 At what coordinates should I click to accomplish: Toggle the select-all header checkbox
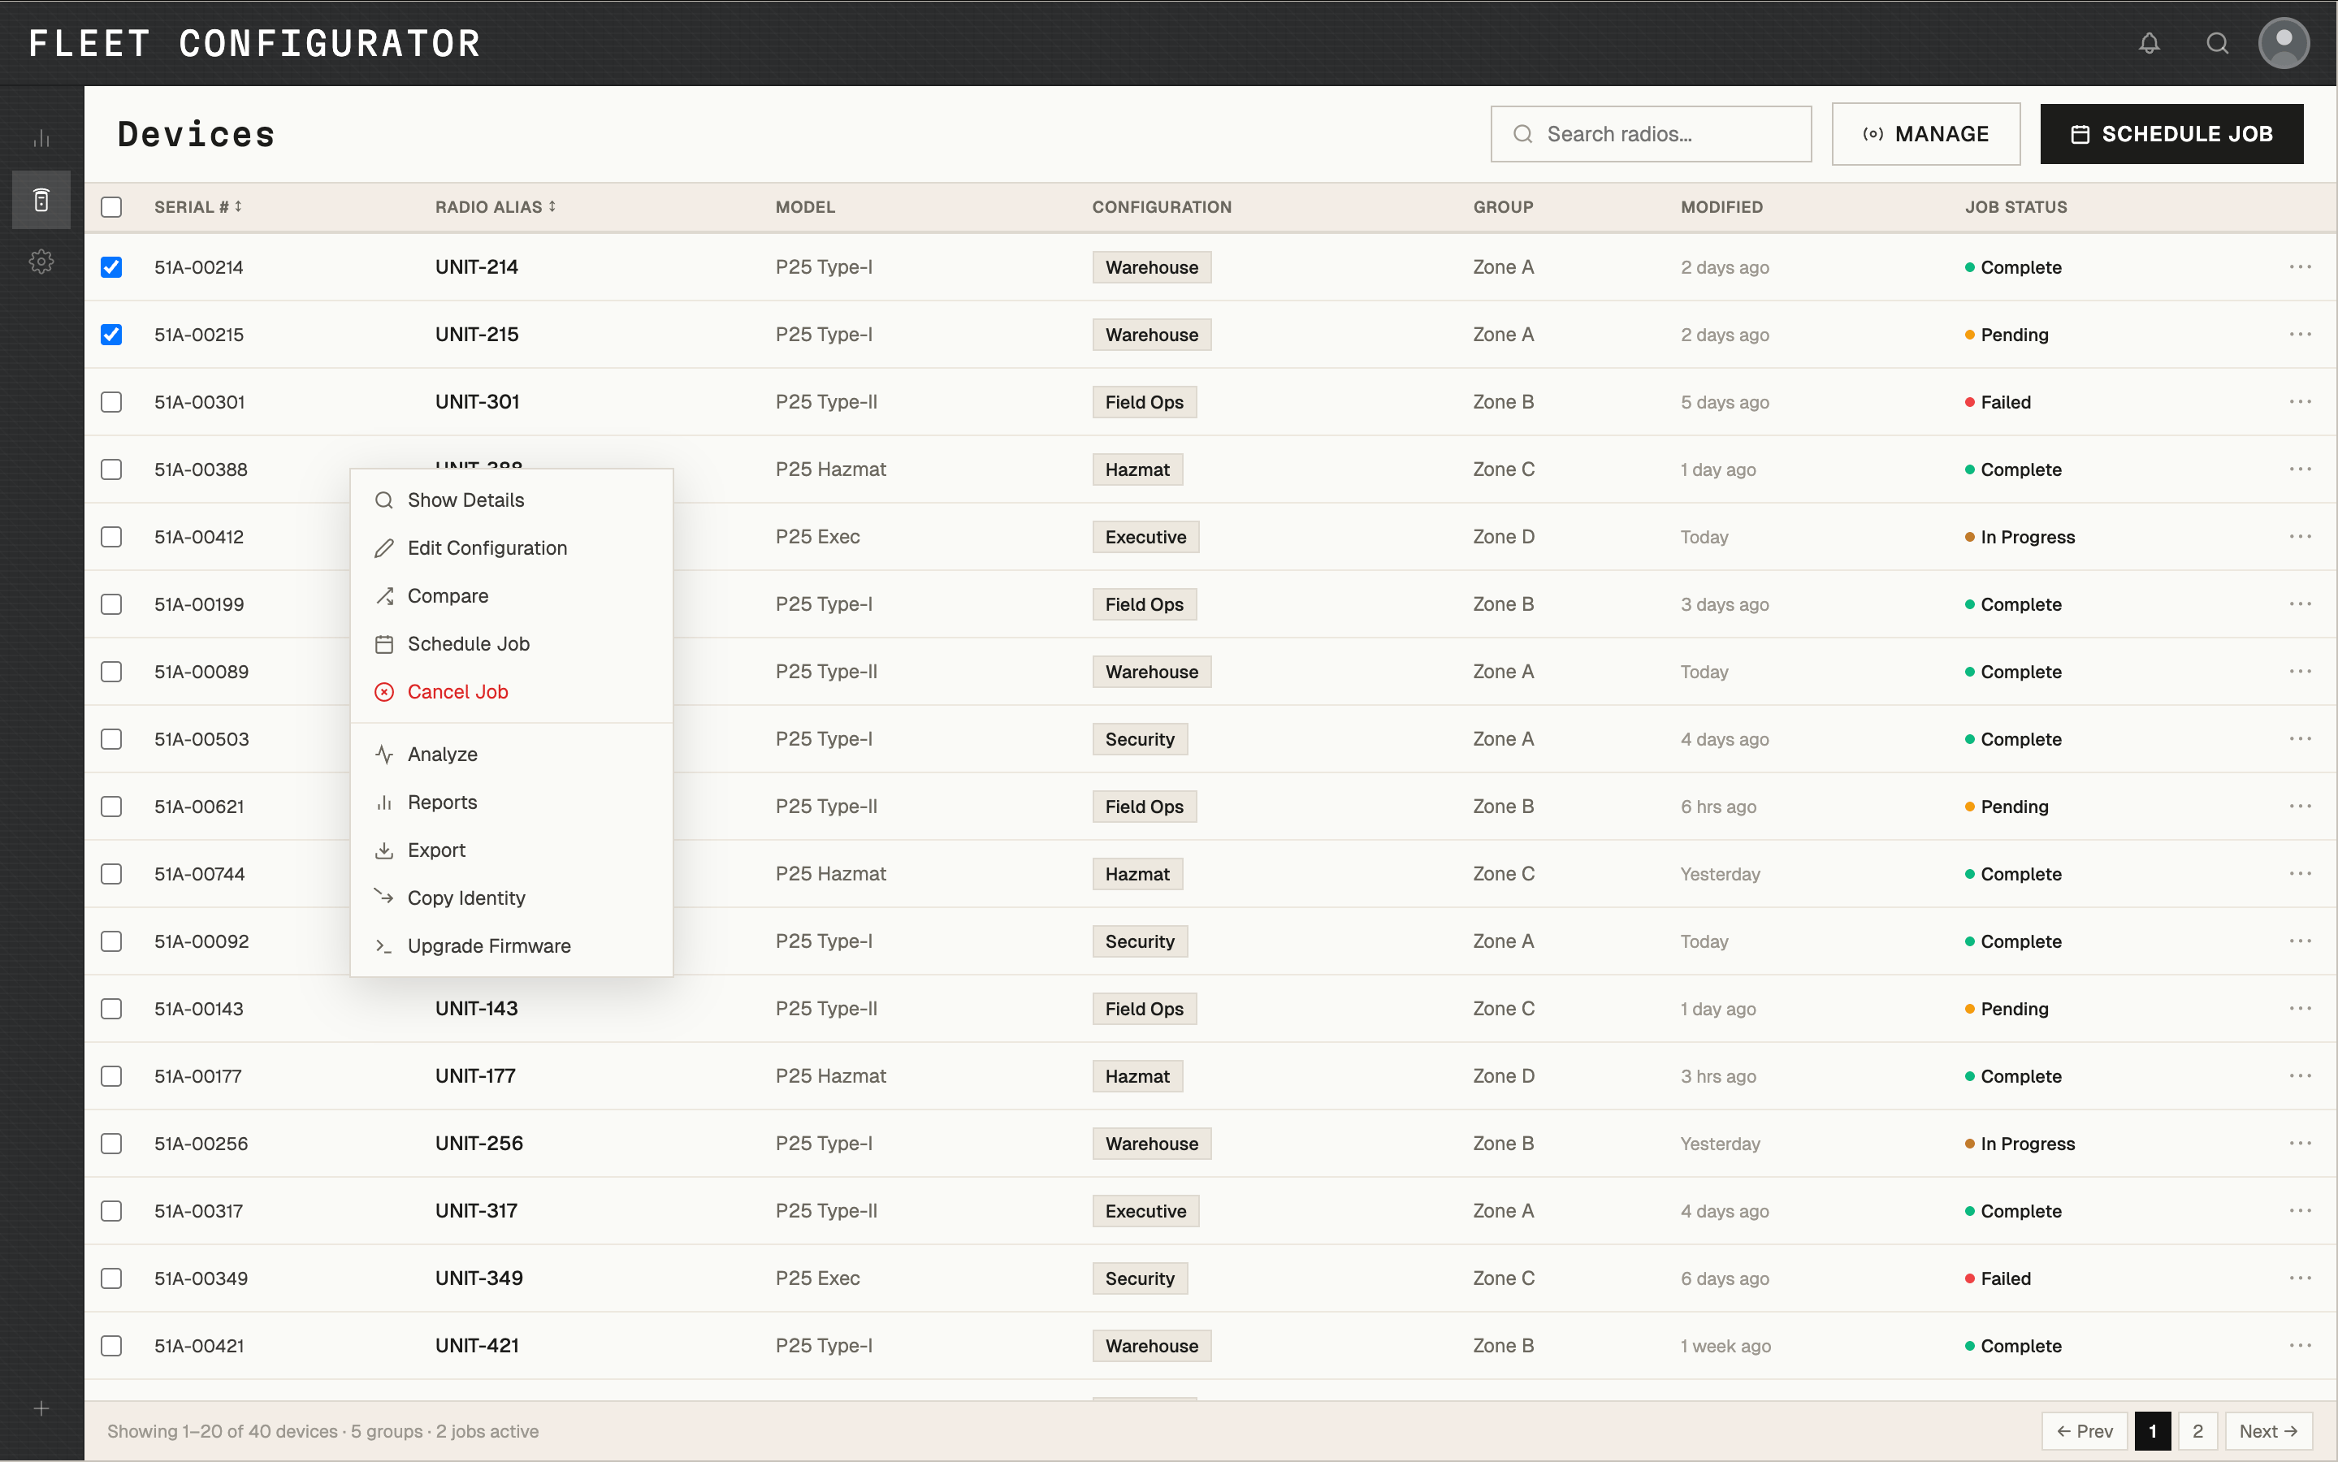tap(111, 207)
